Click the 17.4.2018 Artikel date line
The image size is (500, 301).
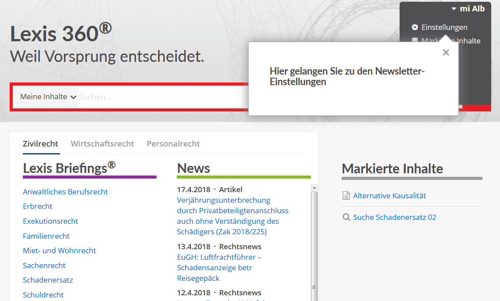210,190
